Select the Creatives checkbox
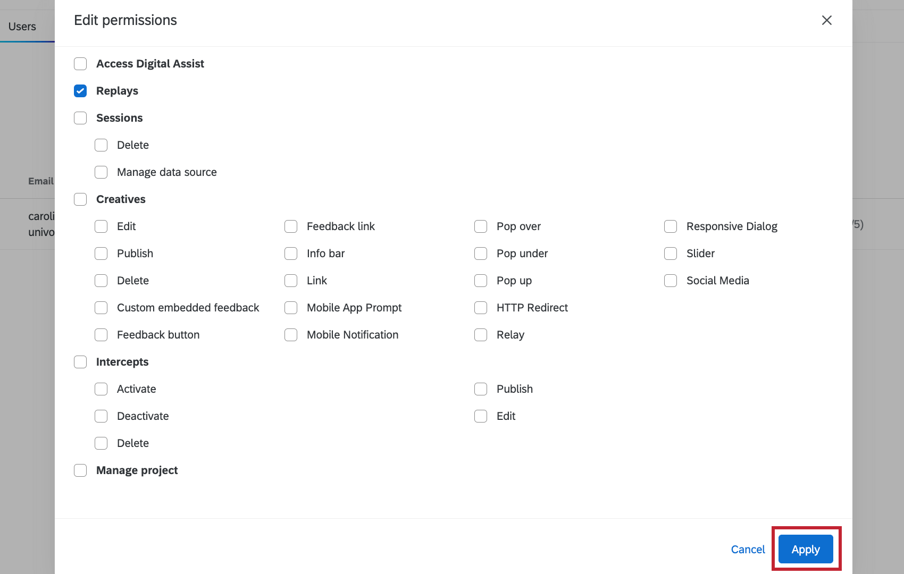904x574 pixels. (x=80, y=199)
